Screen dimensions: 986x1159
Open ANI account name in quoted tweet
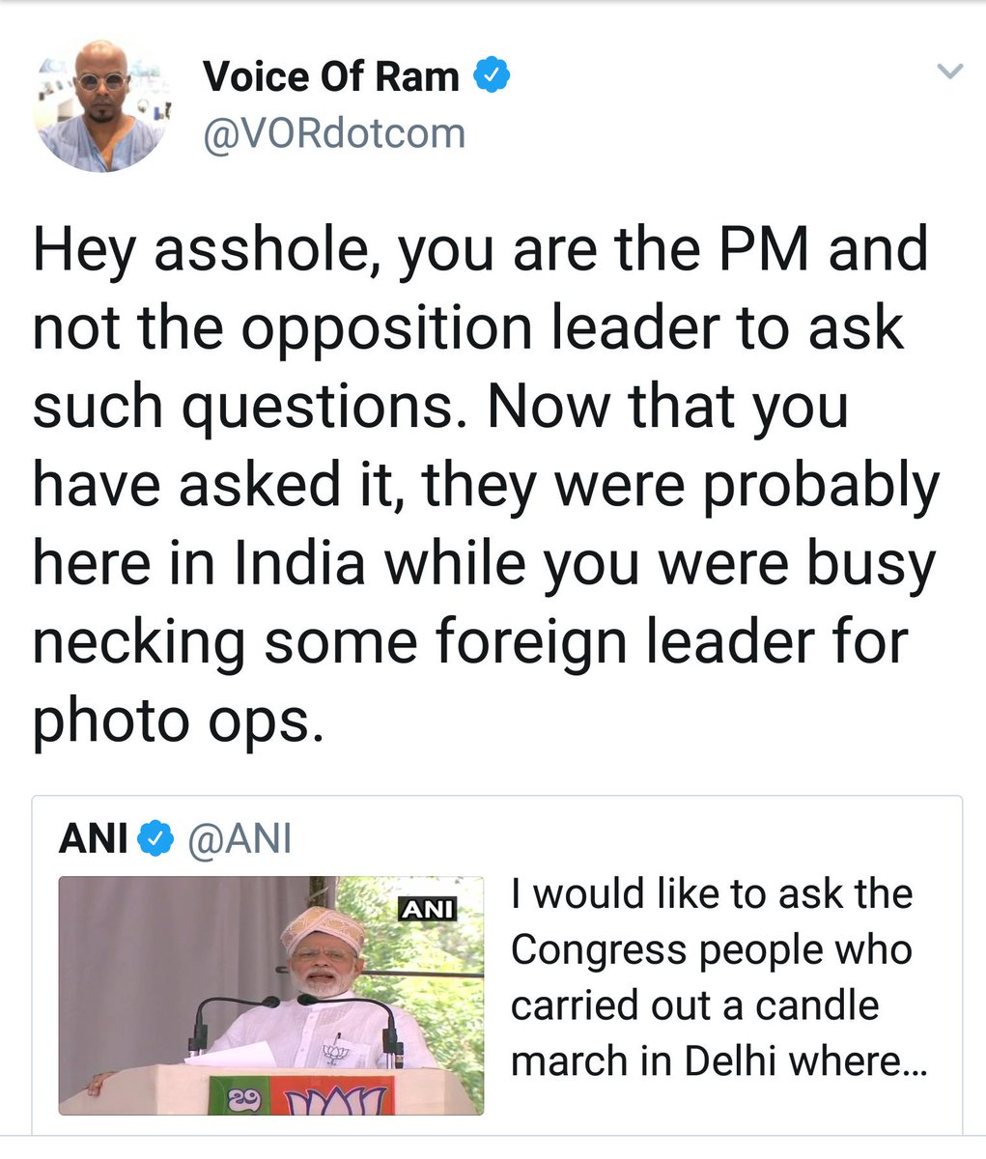click(x=94, y=839)
